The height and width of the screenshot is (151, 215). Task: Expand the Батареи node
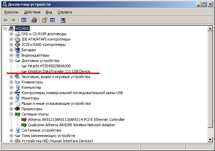(x=11, y=50)
